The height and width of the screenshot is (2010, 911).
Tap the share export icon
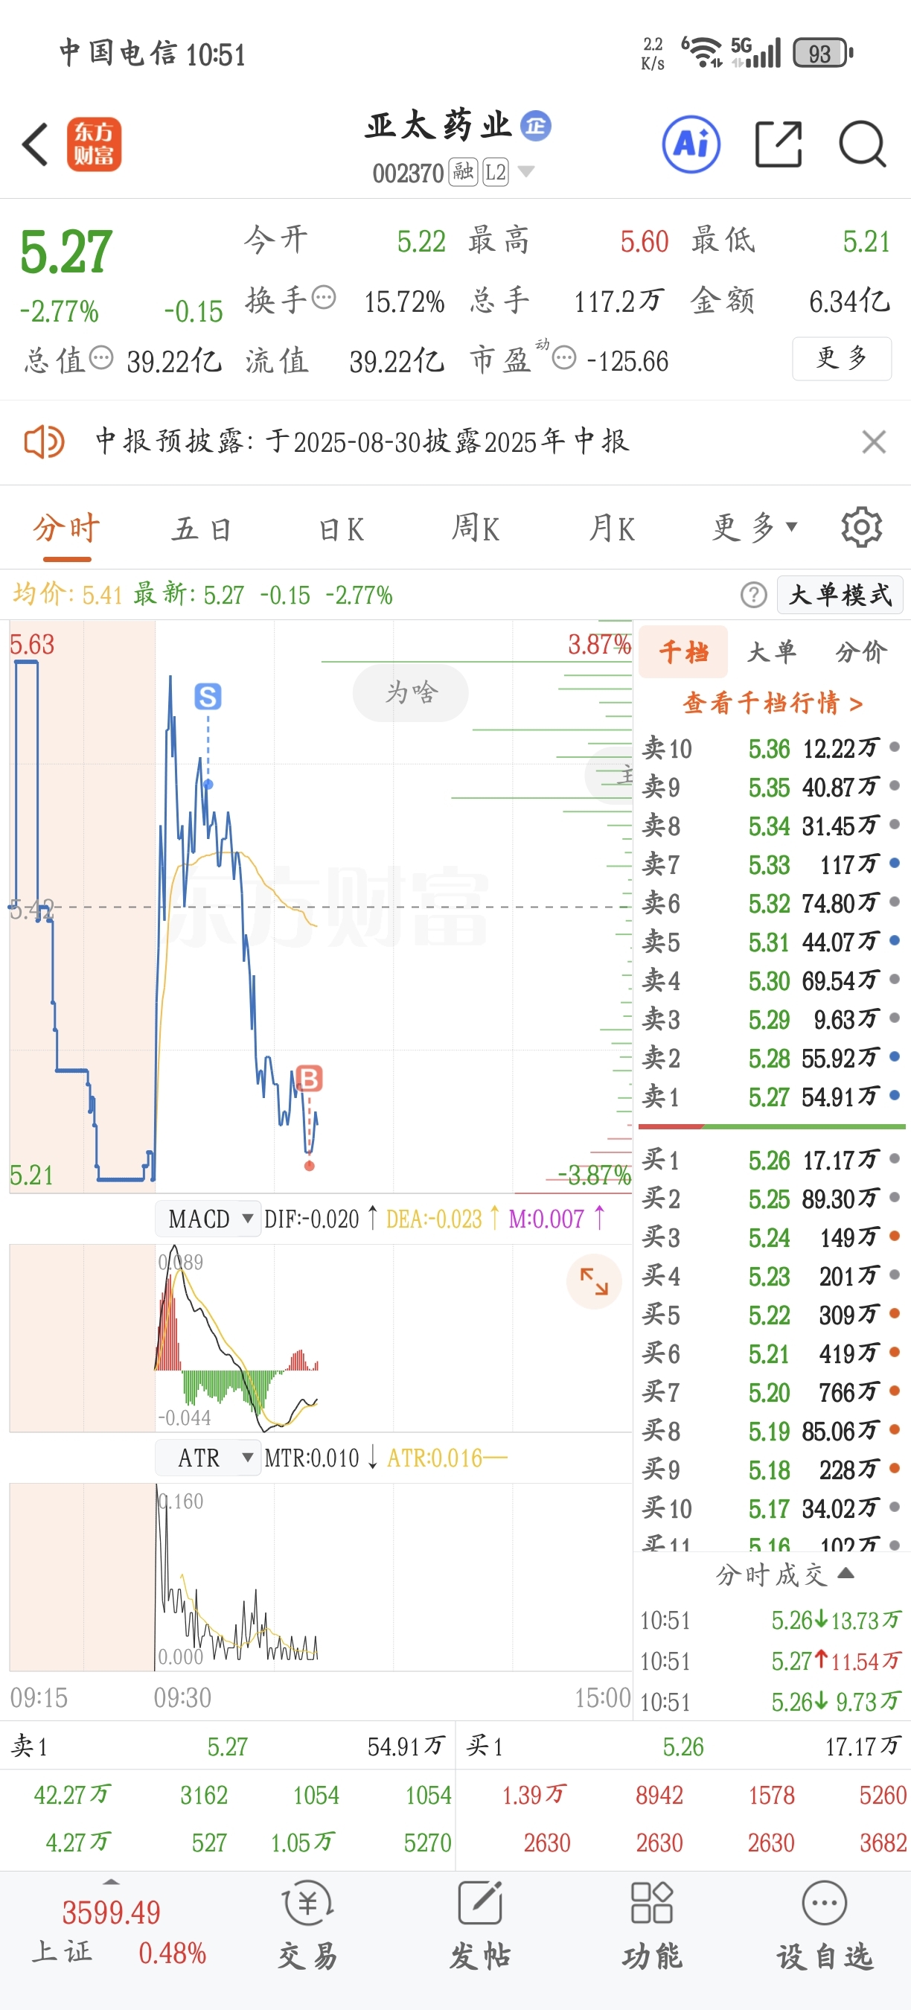[x=779, y=144]
